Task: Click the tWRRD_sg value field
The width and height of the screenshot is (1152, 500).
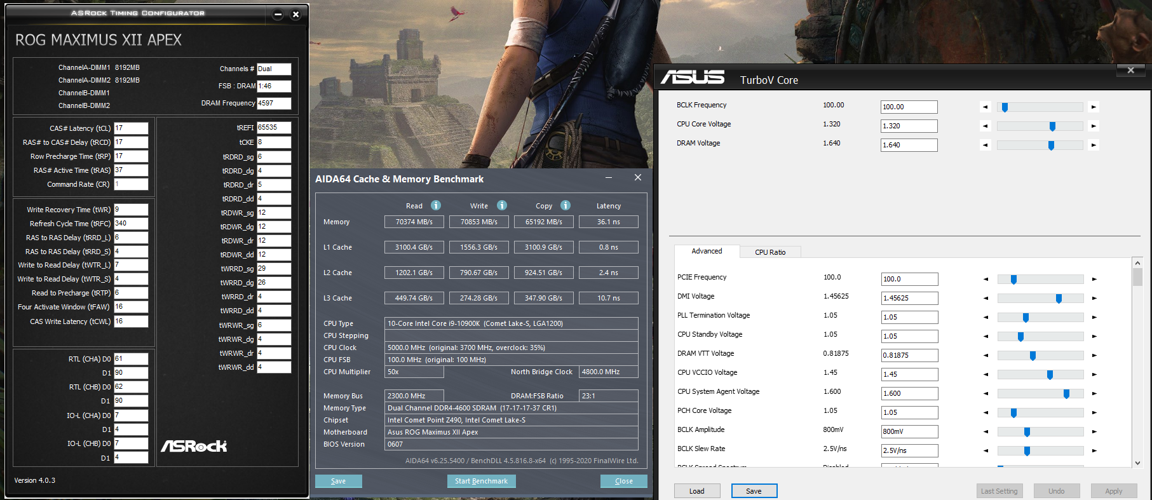Action: tap(274, 269)
